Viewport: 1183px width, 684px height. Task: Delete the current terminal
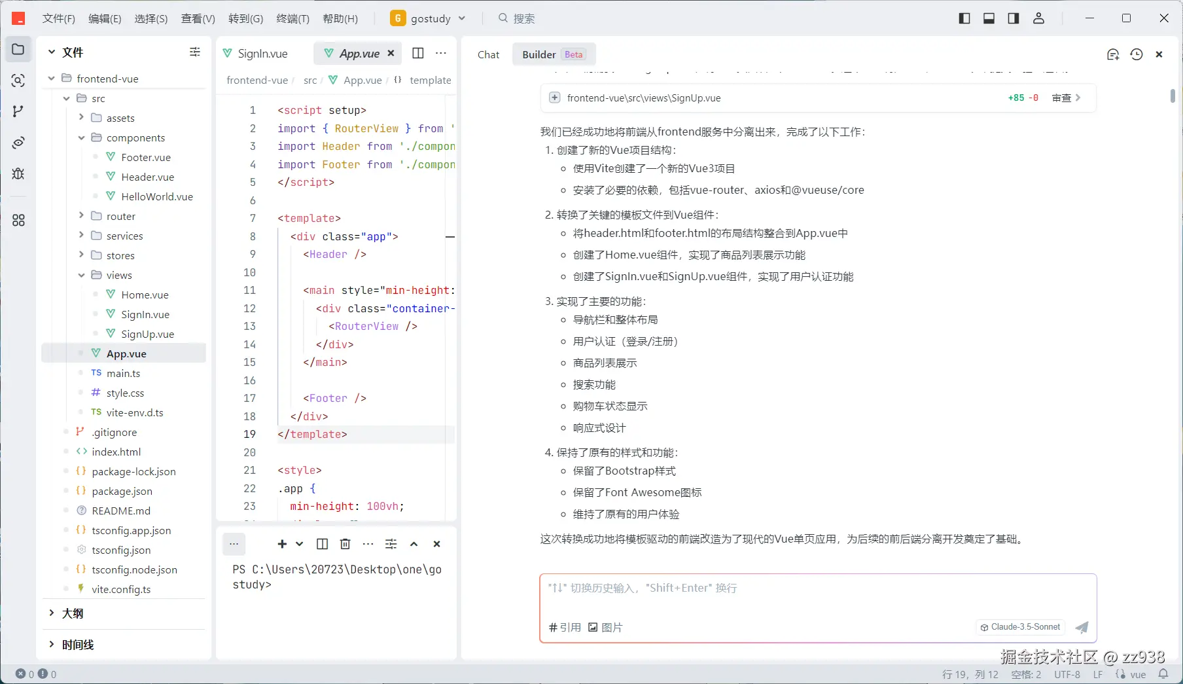tap(345, 544)
